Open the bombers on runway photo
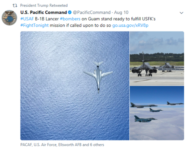The image size is (186, 149). pyautogui.click(x=157, y=58)
